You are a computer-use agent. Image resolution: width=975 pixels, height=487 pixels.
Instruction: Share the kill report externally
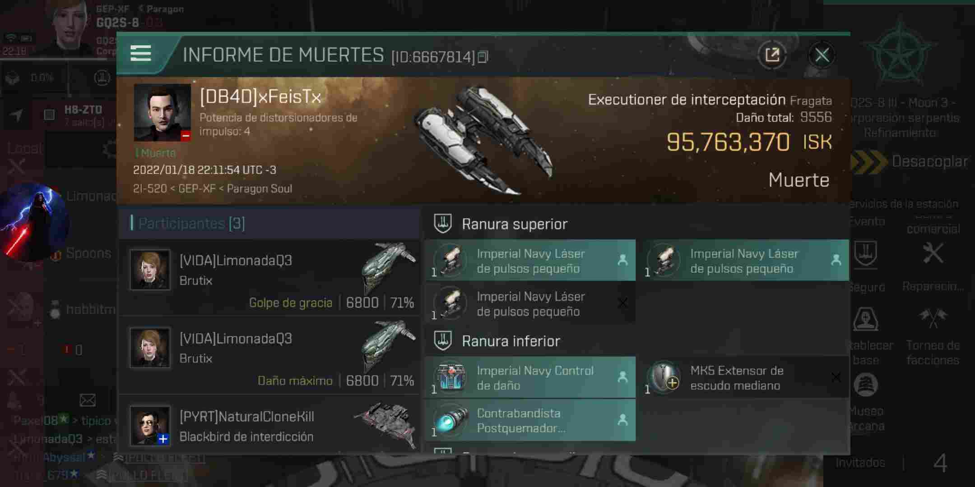(772, 55)
